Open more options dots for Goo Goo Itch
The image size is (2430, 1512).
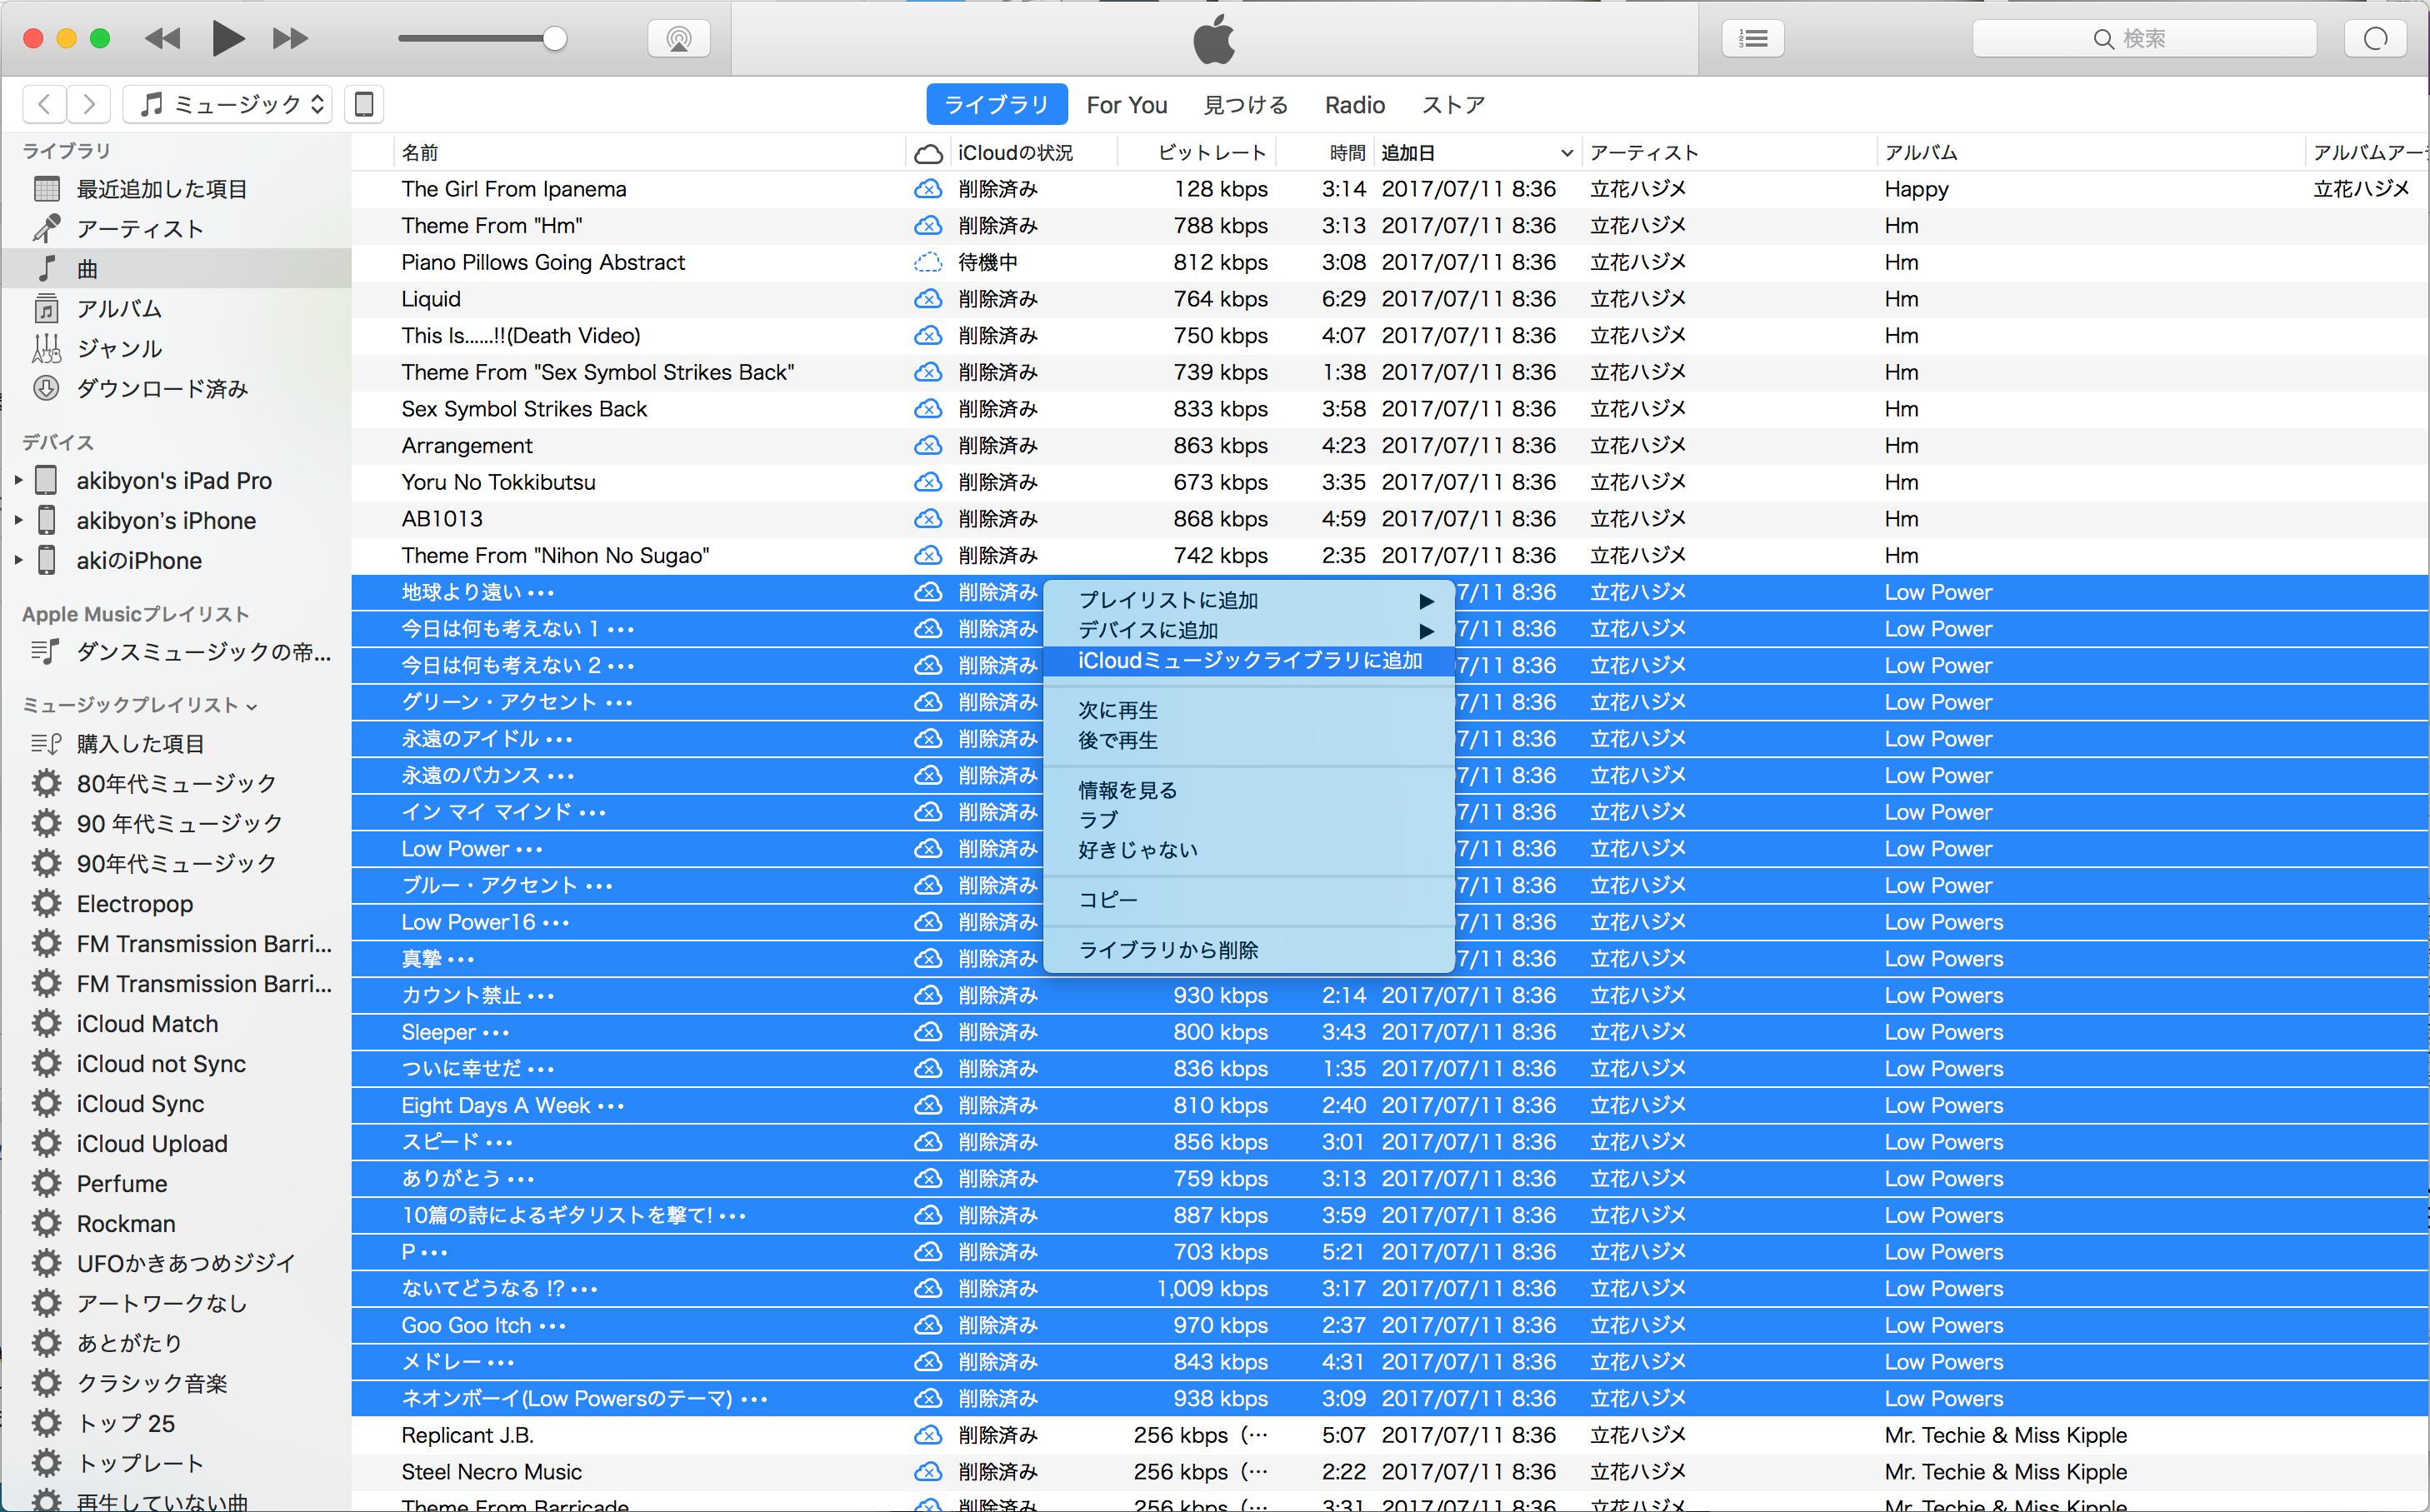(x=553, y=1326)
